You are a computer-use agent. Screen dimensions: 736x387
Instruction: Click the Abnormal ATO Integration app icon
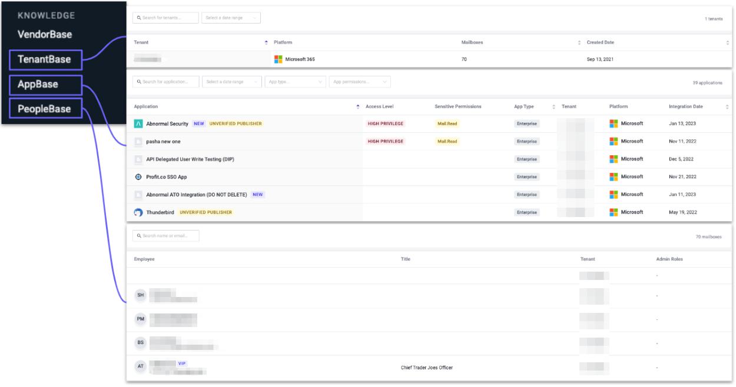(x=138, y=195)
